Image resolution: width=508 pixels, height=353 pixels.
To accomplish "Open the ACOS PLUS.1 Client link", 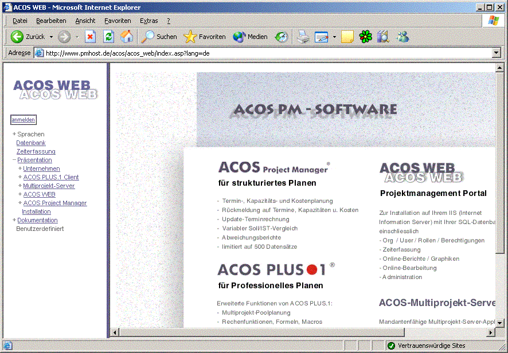I will (51, 177).
